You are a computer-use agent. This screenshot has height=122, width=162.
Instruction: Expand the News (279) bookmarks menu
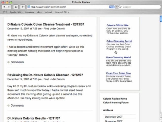[x=62, y=12]
